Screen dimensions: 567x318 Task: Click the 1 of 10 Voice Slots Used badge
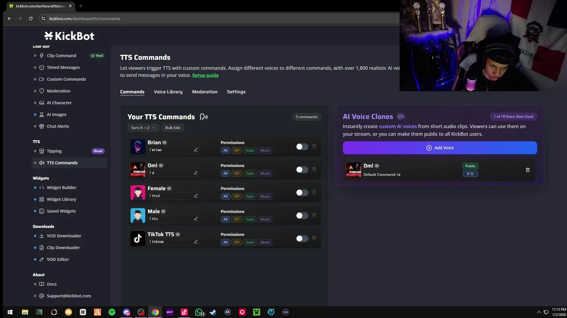[513, 117]
